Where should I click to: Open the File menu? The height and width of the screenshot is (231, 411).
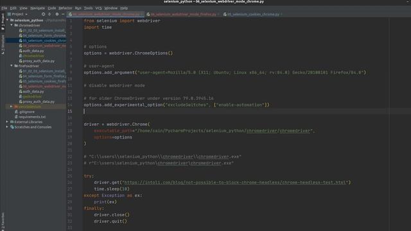pos(4,8)
